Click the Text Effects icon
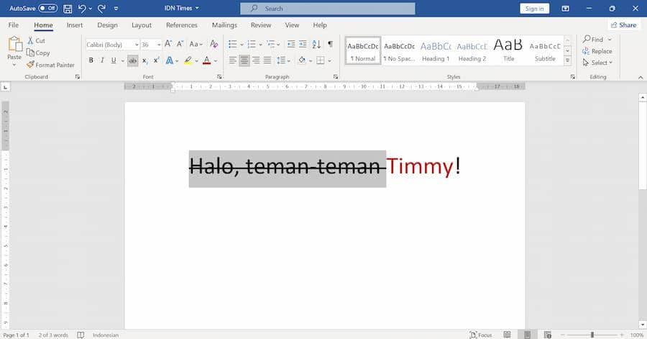This screenshot has height=339, width=647. tap(169, 60)
